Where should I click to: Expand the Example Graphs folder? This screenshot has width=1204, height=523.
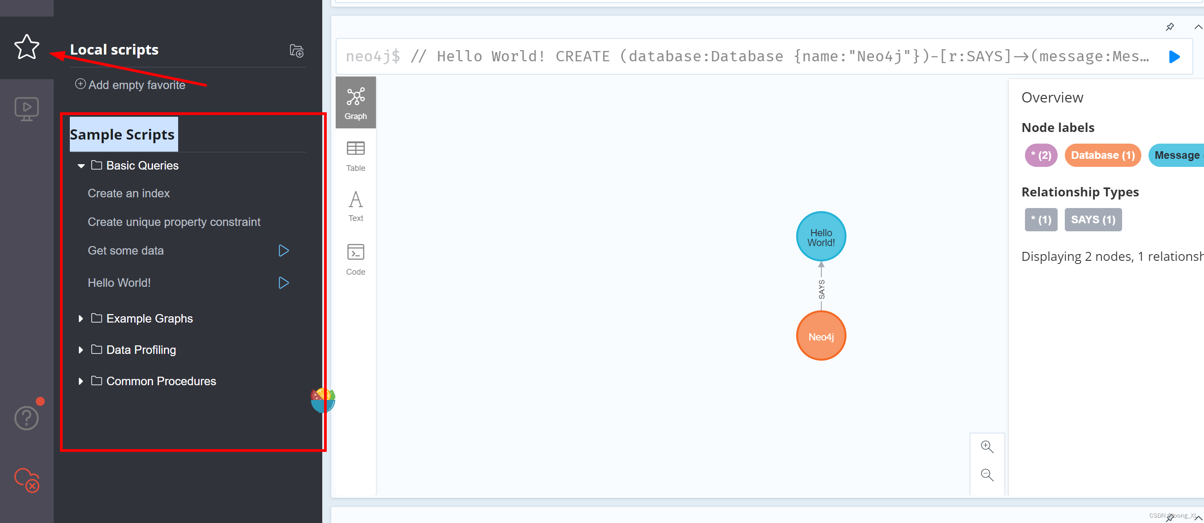(81, 319)
